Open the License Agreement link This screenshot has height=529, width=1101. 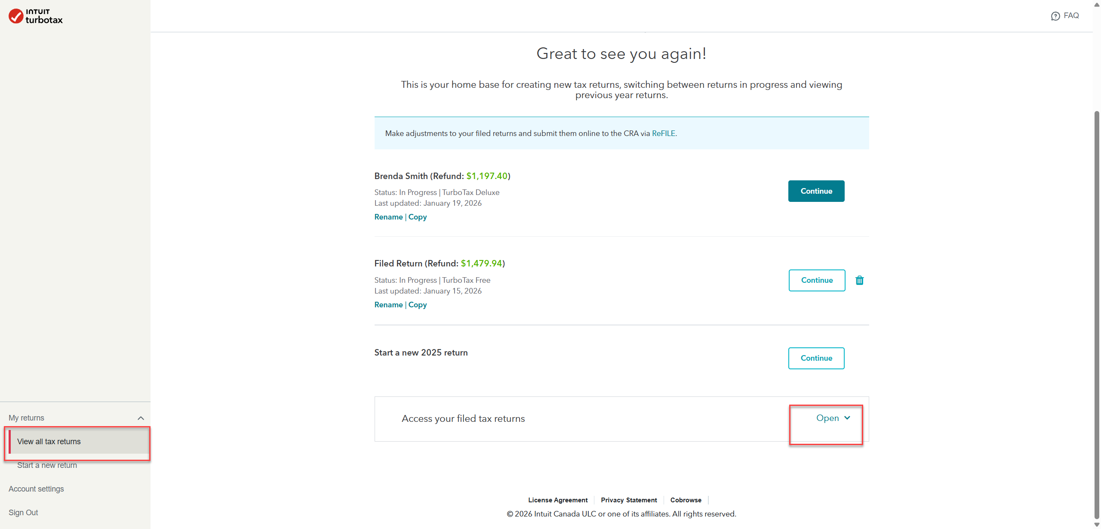[x=557, y=500]
